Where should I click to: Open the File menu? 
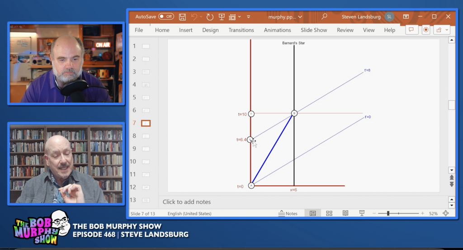point(139,30)
